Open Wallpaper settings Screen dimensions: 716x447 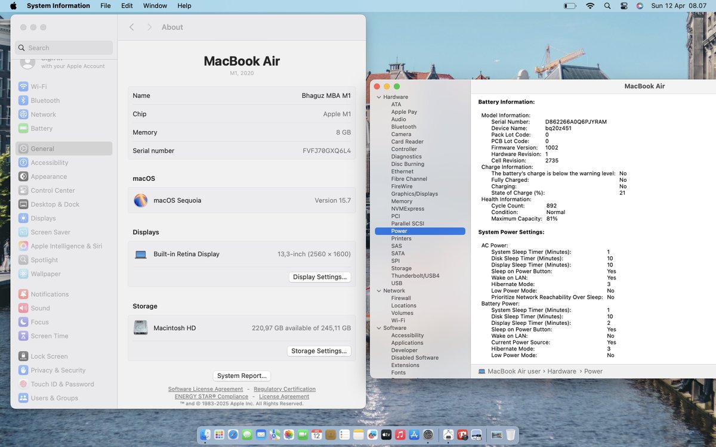click(x=64, y=274)
